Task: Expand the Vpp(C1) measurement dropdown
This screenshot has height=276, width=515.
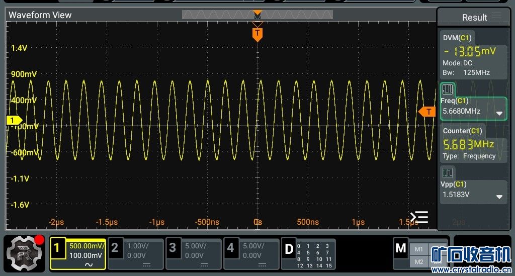Action: 499,197
